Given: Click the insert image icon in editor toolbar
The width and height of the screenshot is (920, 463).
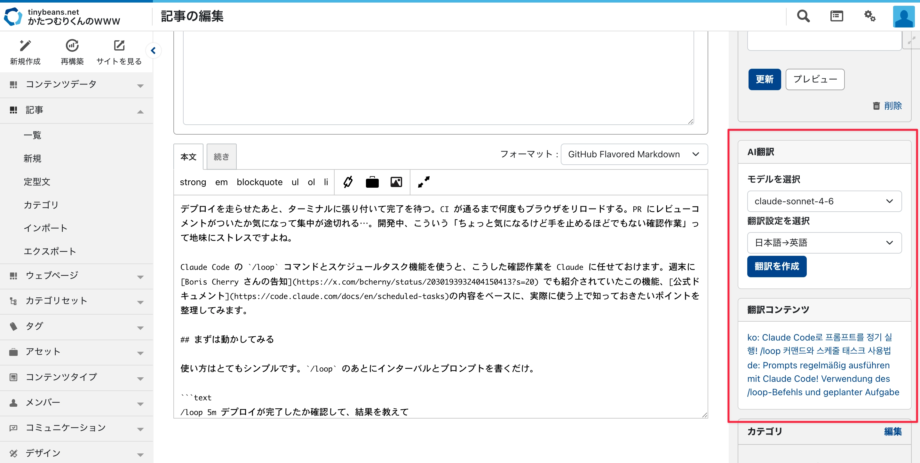Looking at the screenshot, I should 396,182.
